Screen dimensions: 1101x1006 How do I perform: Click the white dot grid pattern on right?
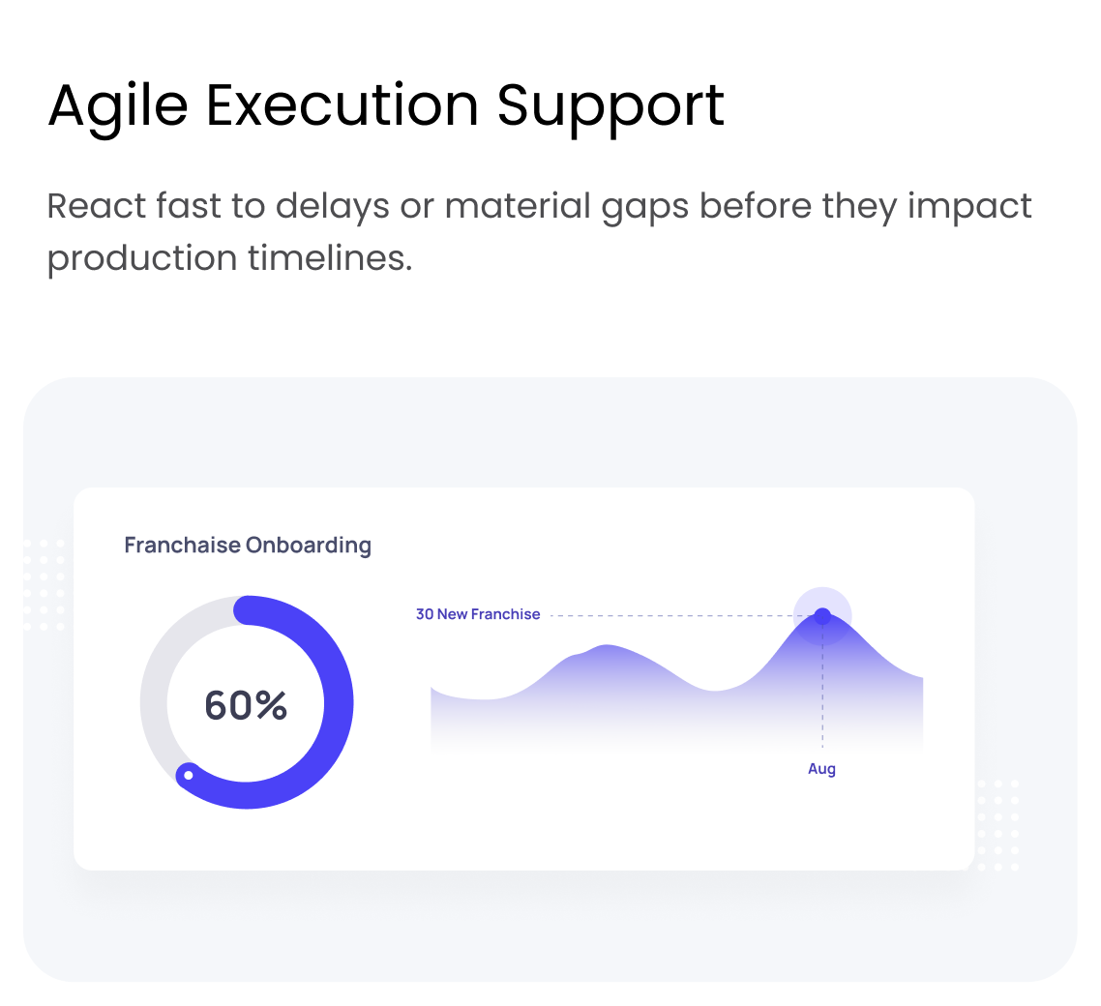pos(997,824)
